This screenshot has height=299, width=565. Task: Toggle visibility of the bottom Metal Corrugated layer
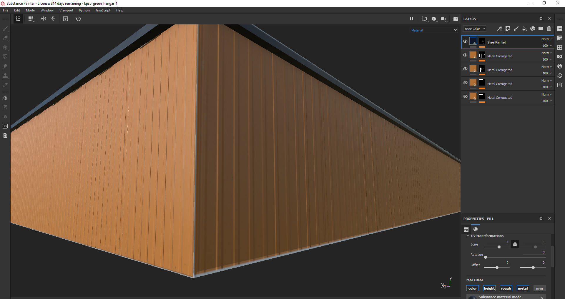pos(465,96)
